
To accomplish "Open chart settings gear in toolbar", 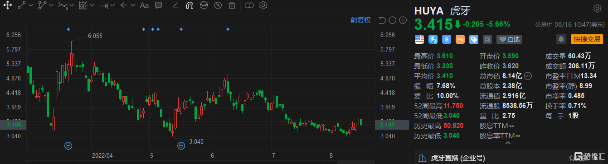I will (x=263, y=5).
